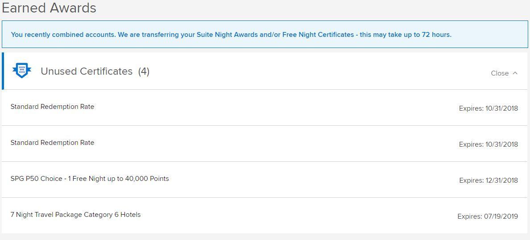Click the blue certificate badge icon

pyautogui.click(x=21, y=70)
